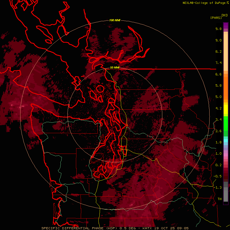Click the 4.2 scale value

(x=218, y=108)
